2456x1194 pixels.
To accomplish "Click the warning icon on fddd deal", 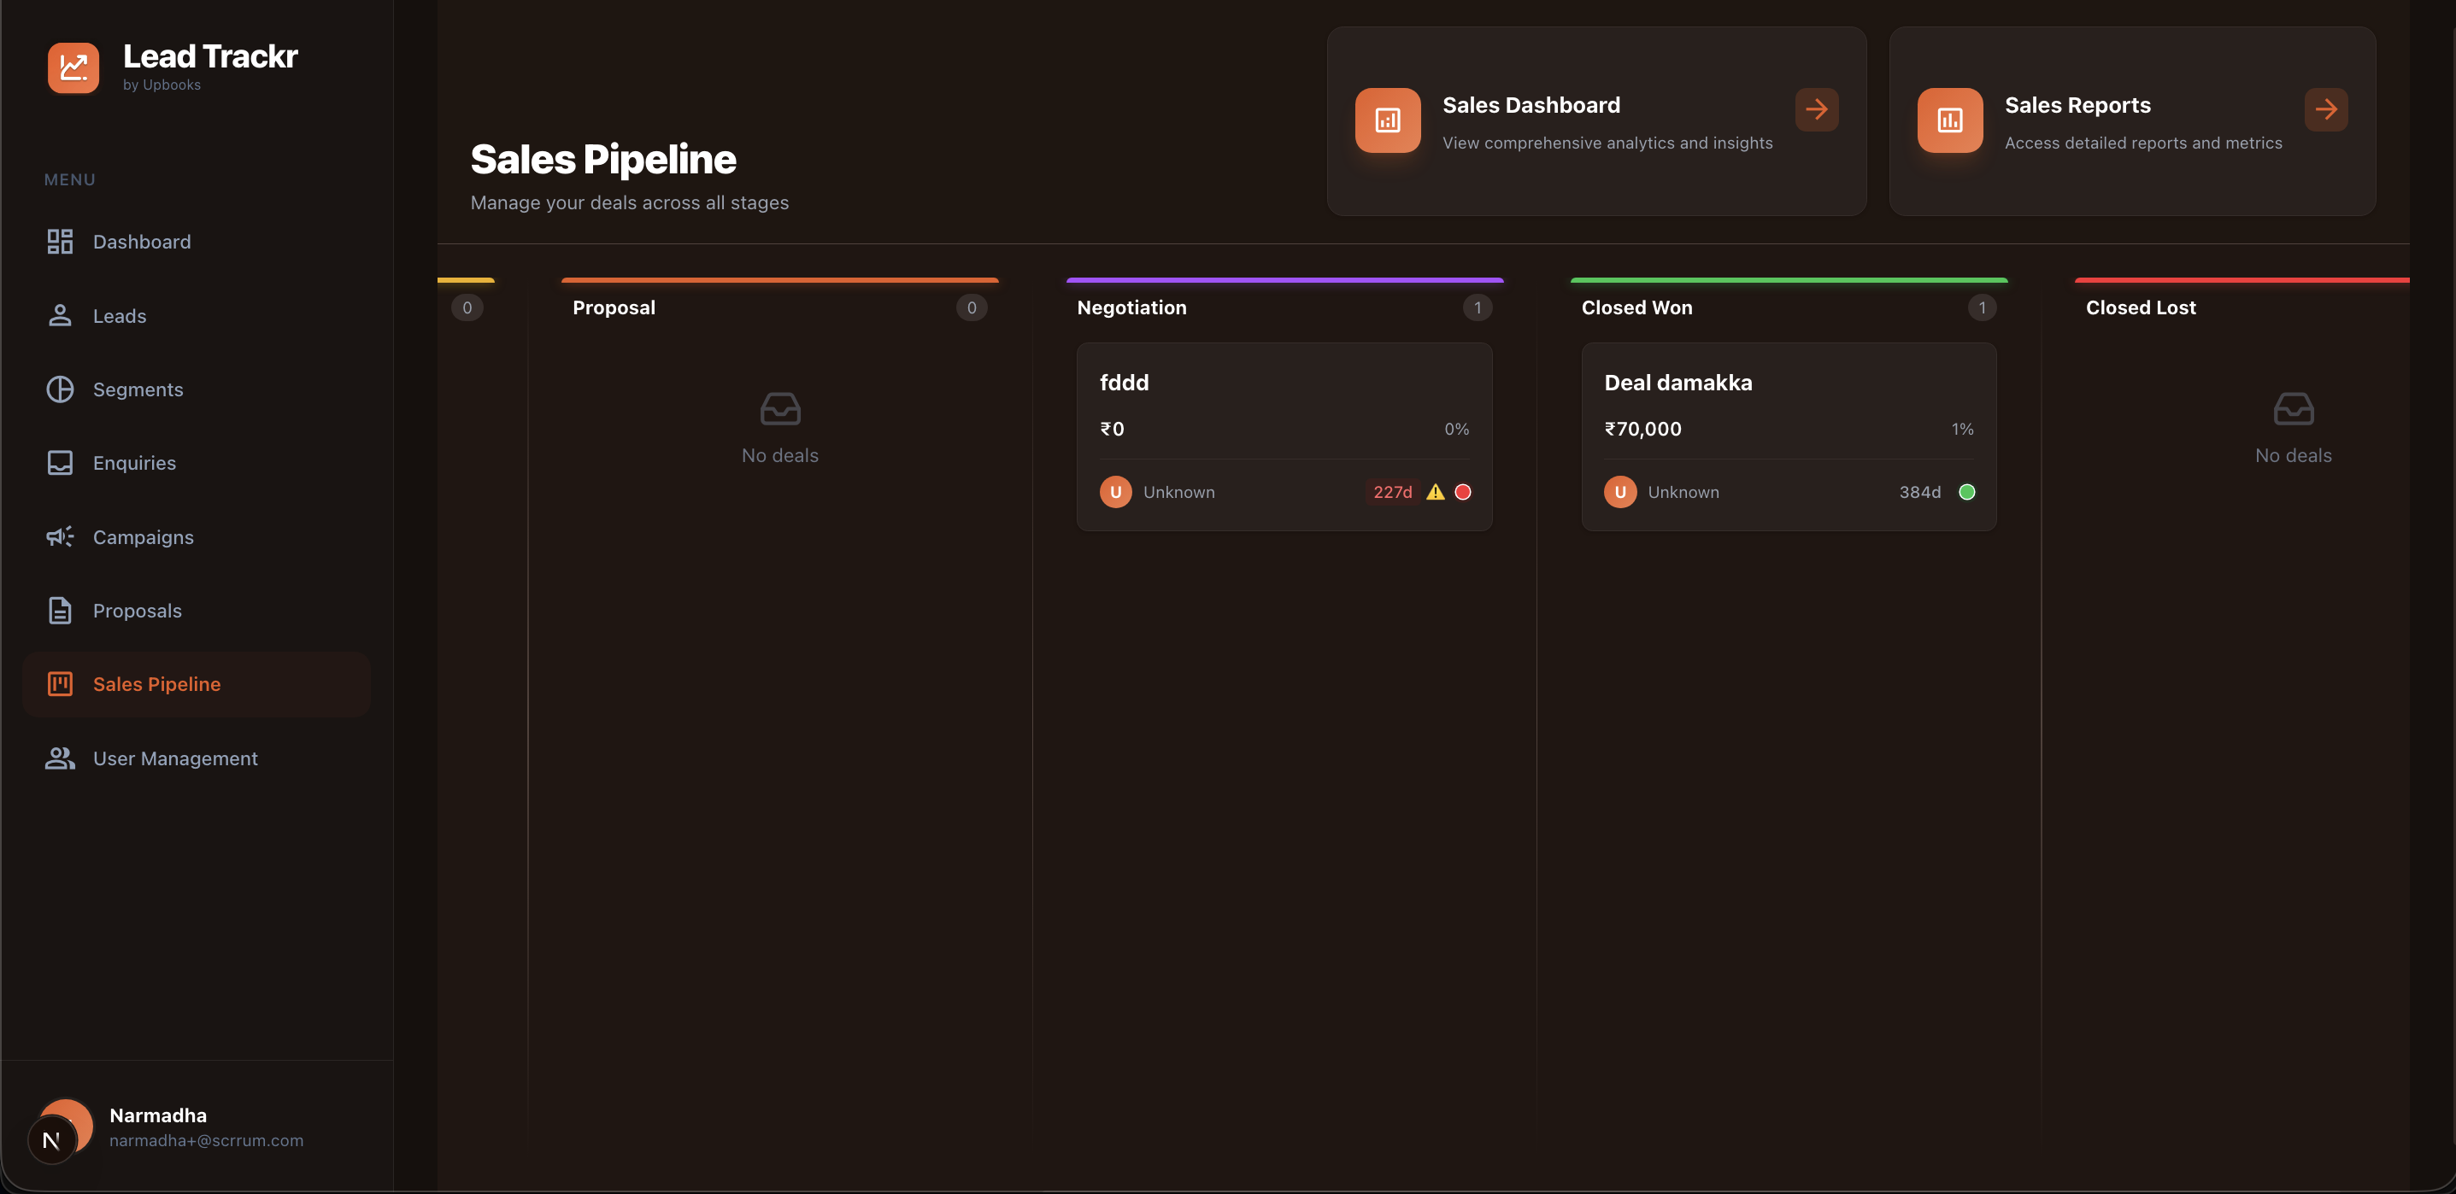I will (x=1436, y=492).
